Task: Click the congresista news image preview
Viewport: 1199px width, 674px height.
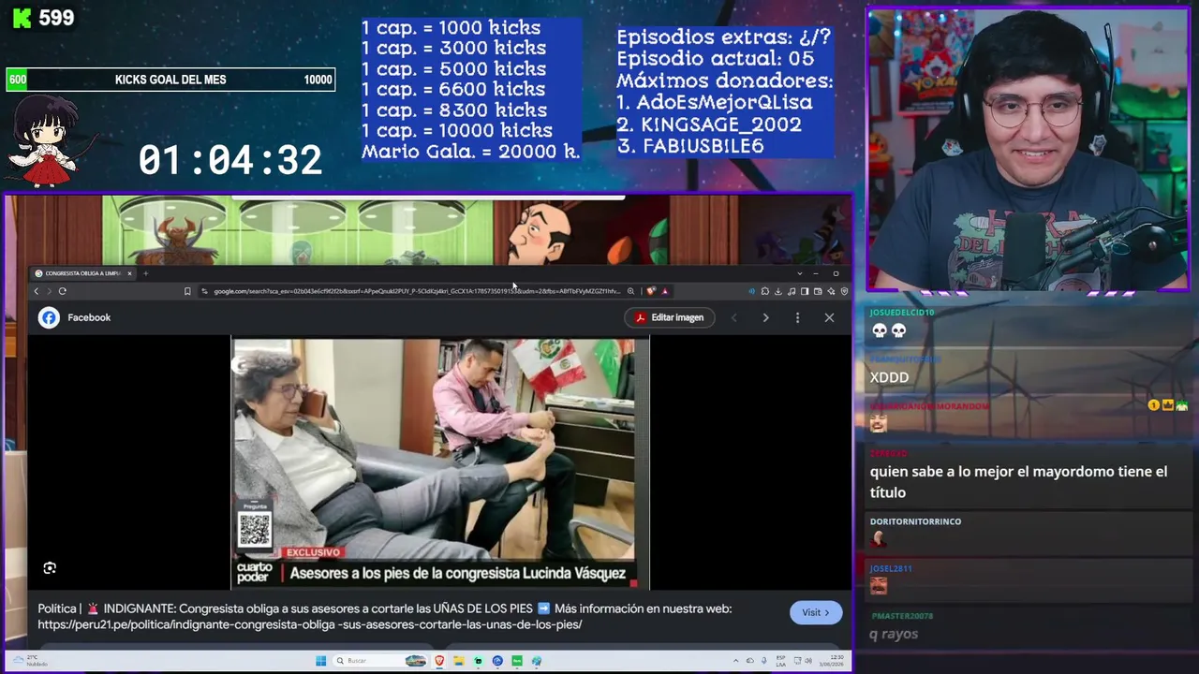Action: (x=440, y=463)
